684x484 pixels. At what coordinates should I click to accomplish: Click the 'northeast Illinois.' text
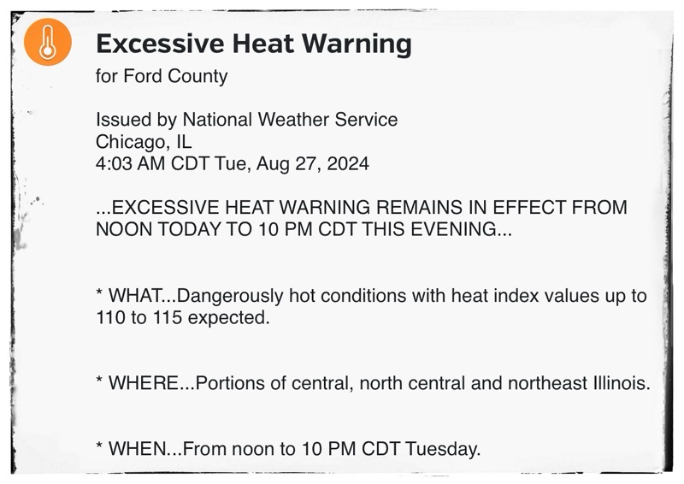[x=579, y=384]
